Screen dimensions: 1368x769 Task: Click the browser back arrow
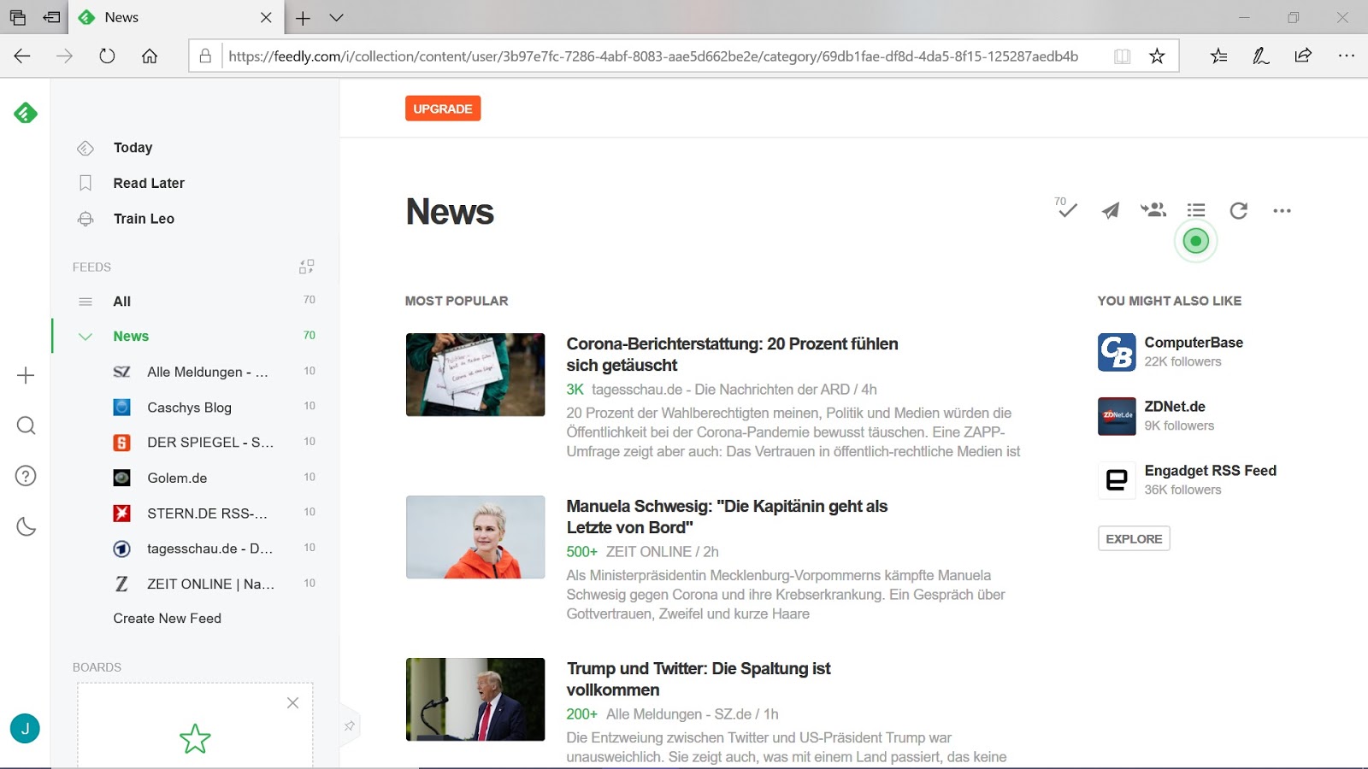pyautogui.click(x=22, y=56)
